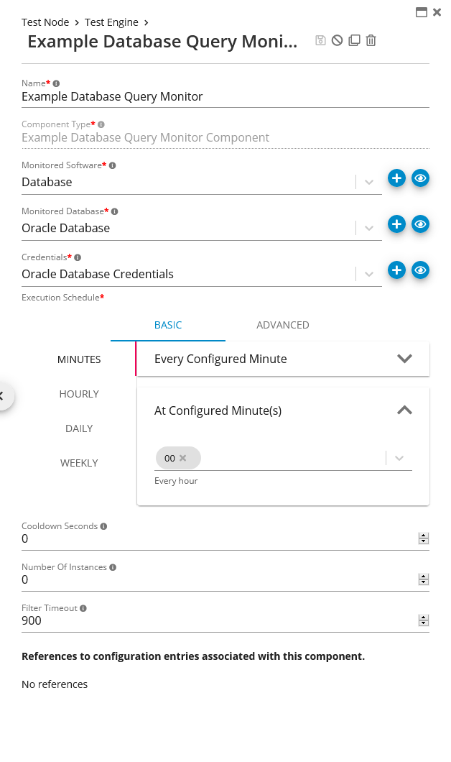Screen dimensions: 451x762
Task: Collapse the At Configured Minute(s) panel
Action: point(404,410)
